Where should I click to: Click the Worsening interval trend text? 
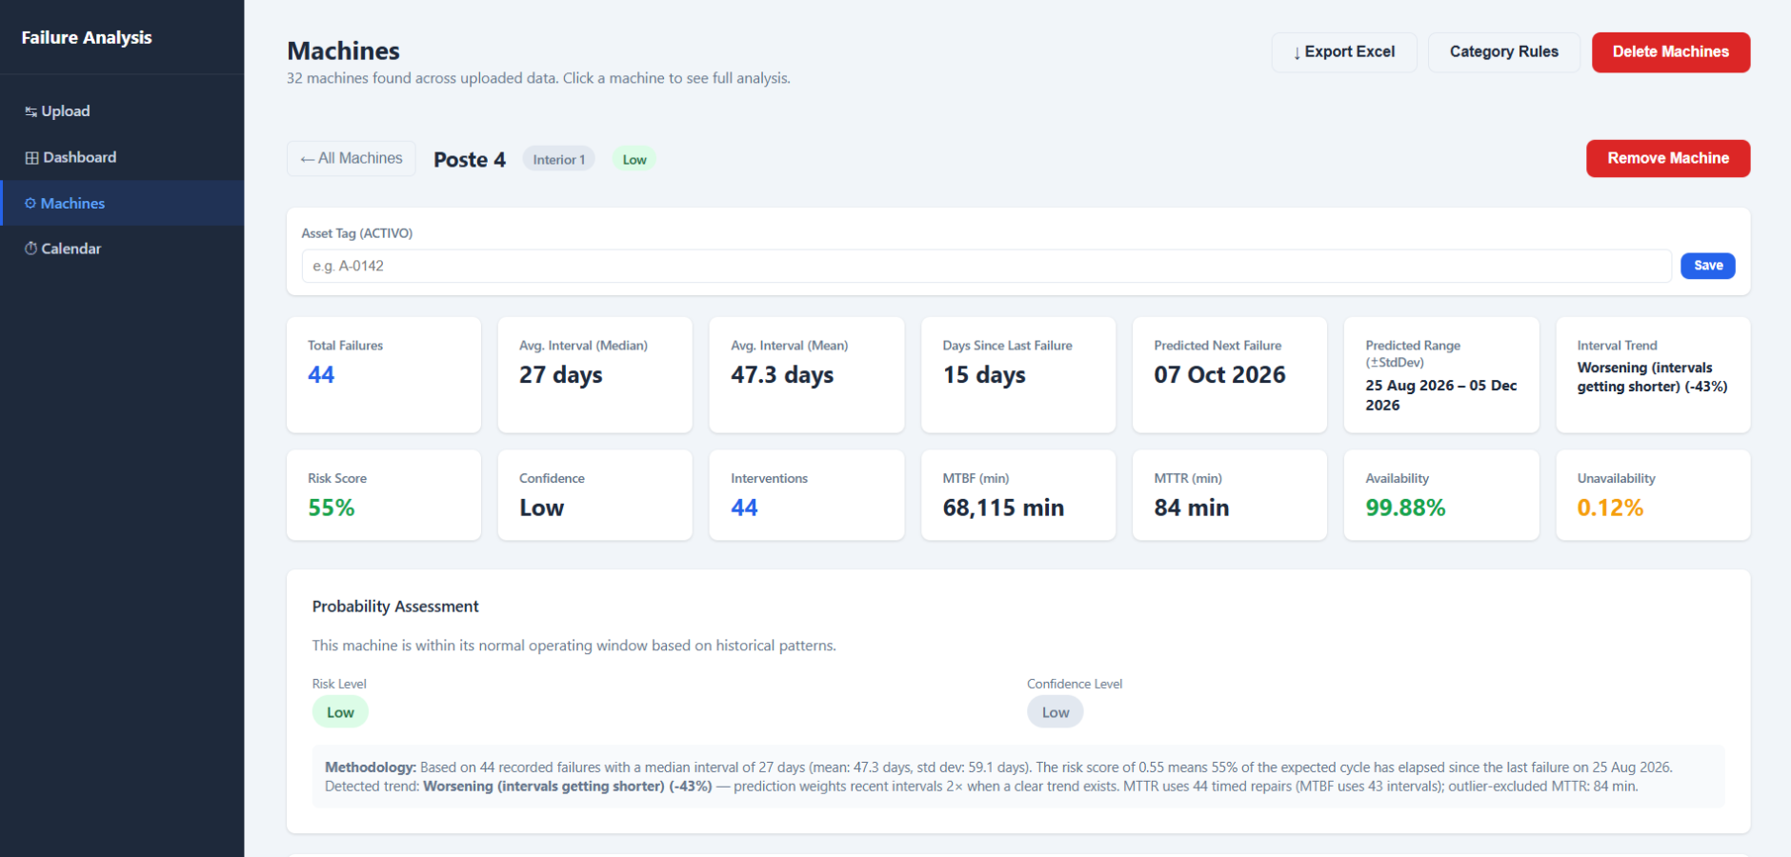[x=1652, y=377]
